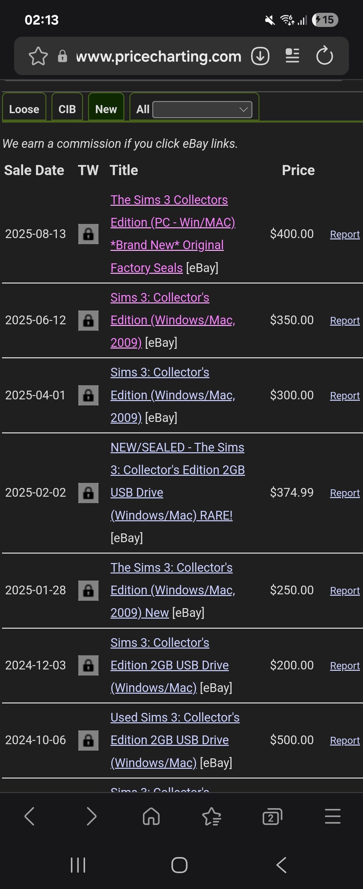Go forward with the browser arrow
The height and width of the screenshot is (889, 363).
point(91,816)
